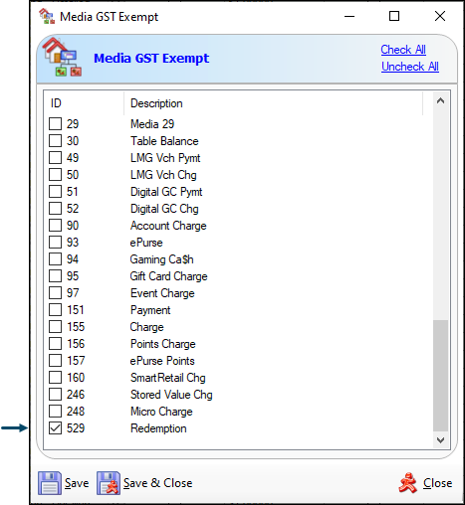Maximize the Media GST Exempt window
The height and width of the screenshot is (505, 465).
point(394,16)
